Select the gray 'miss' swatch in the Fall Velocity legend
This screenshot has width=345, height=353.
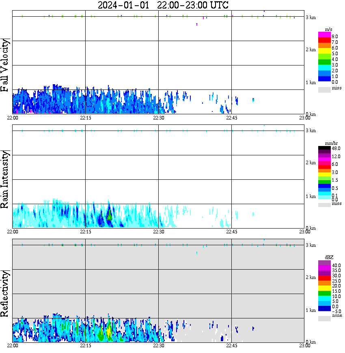click(x=324, y=89)
